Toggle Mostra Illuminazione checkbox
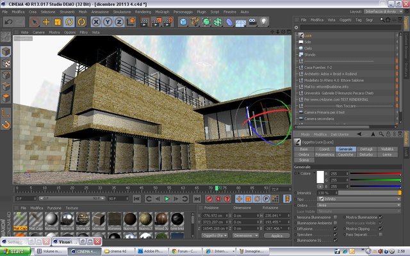 381,218
